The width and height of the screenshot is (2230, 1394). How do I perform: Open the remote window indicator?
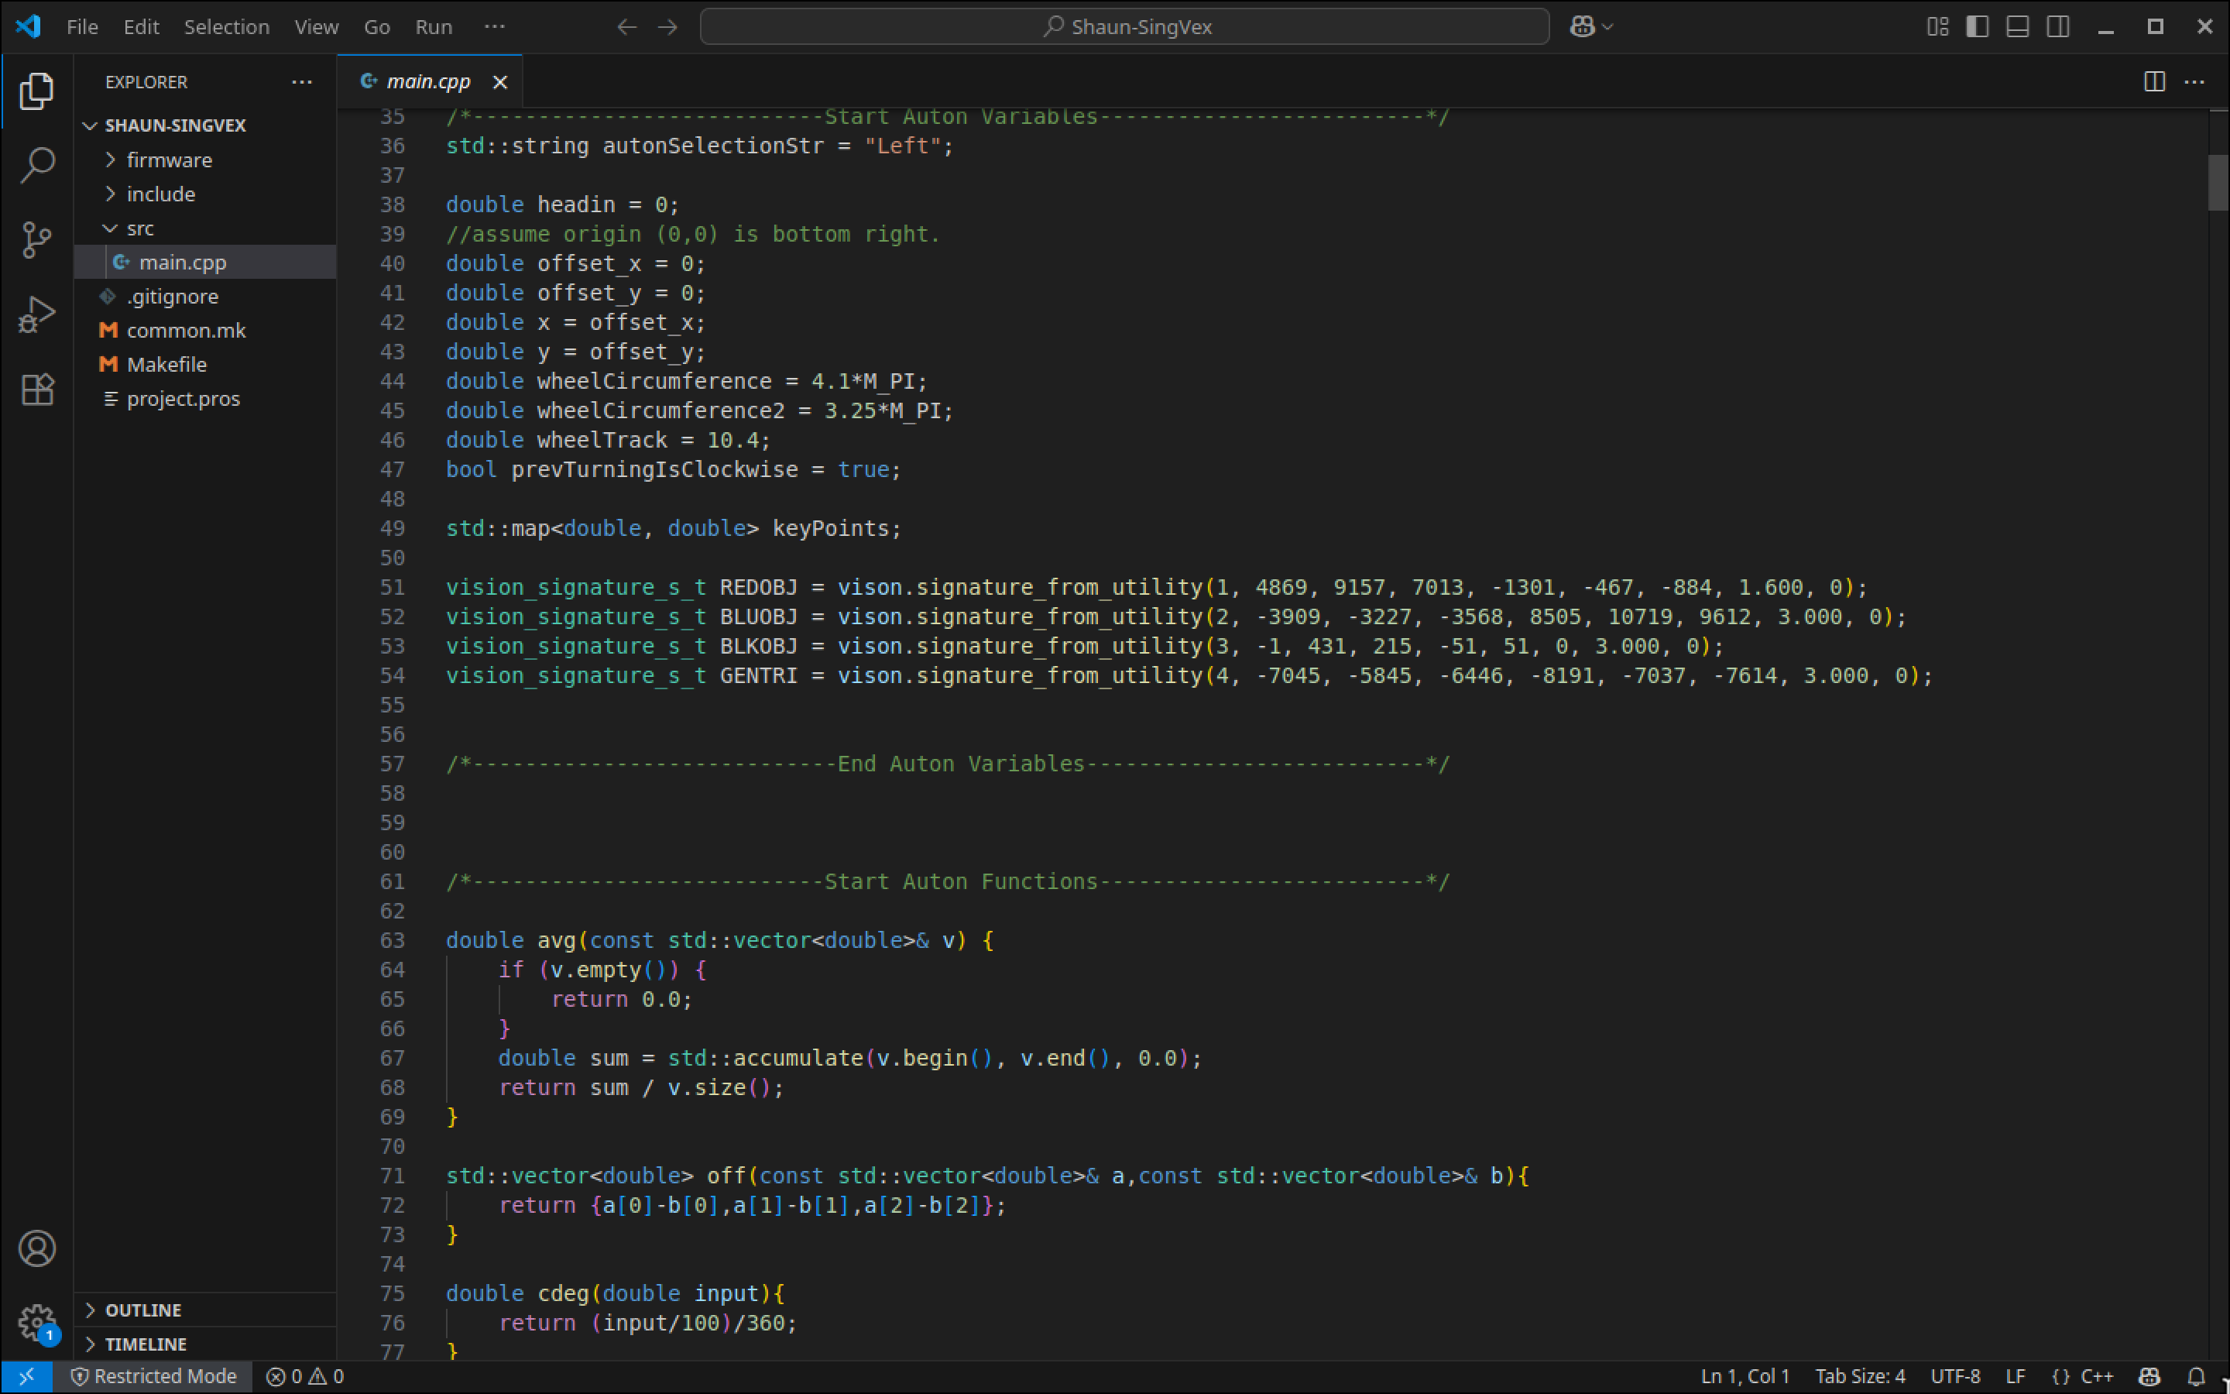(26, 1376)
